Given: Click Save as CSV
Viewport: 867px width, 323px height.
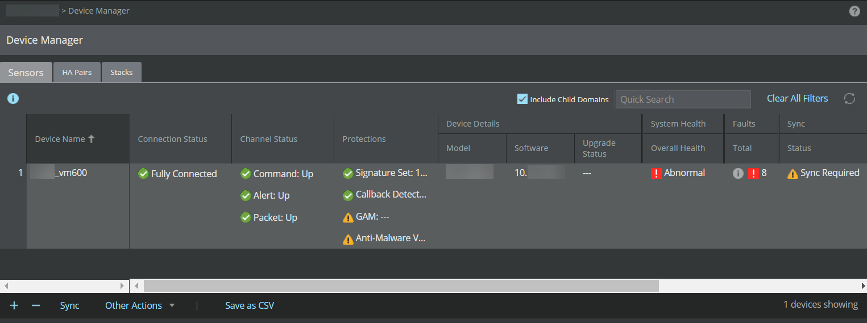Looking at the screenshot, I should click(250, 305).
